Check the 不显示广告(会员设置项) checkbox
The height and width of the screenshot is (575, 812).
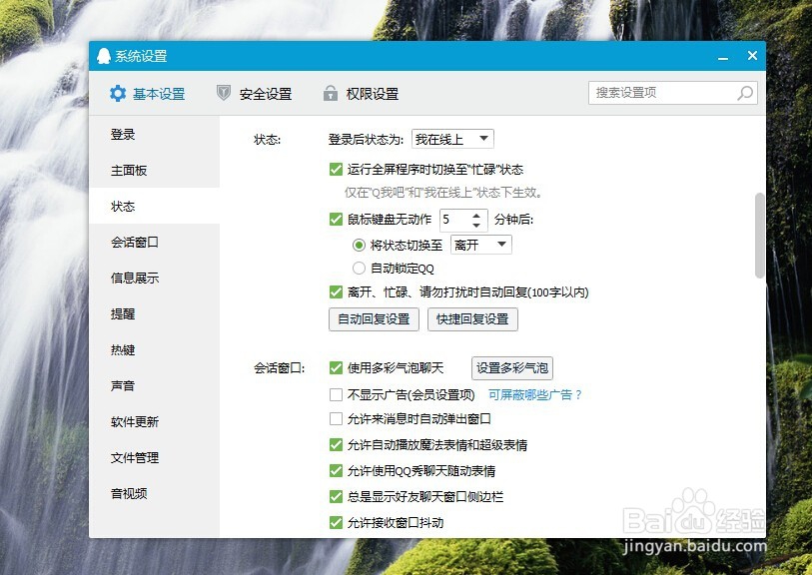[337, 394]
